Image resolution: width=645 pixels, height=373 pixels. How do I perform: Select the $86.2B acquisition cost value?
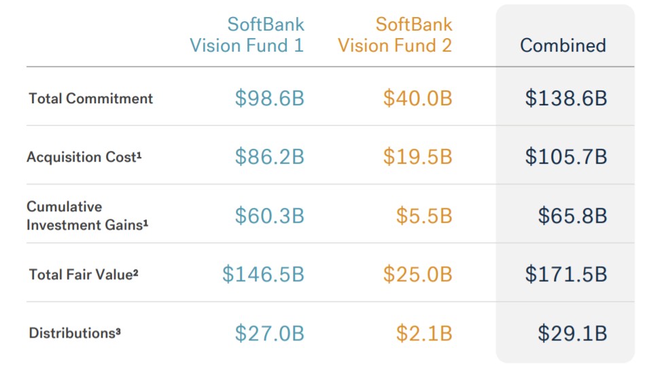269,157
